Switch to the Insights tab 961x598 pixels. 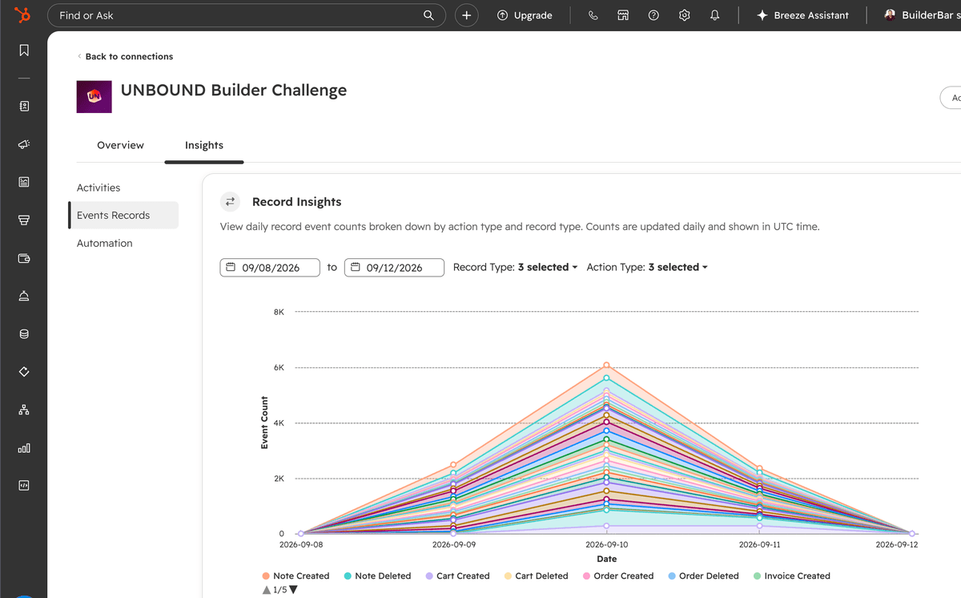(x=204, y=145)
